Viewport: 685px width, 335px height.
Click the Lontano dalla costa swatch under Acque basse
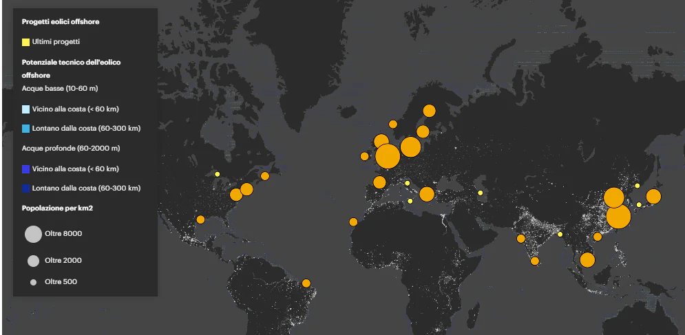25,129
